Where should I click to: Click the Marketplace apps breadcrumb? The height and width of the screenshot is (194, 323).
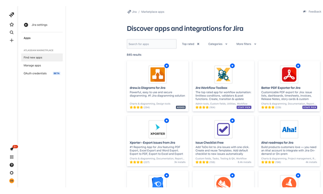153,12
